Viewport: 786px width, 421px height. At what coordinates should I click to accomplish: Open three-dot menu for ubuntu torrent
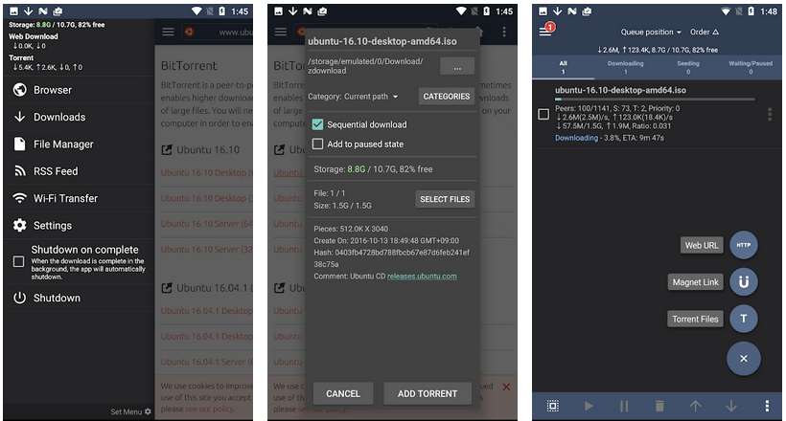pyautogui.click(x=770, y=114)
